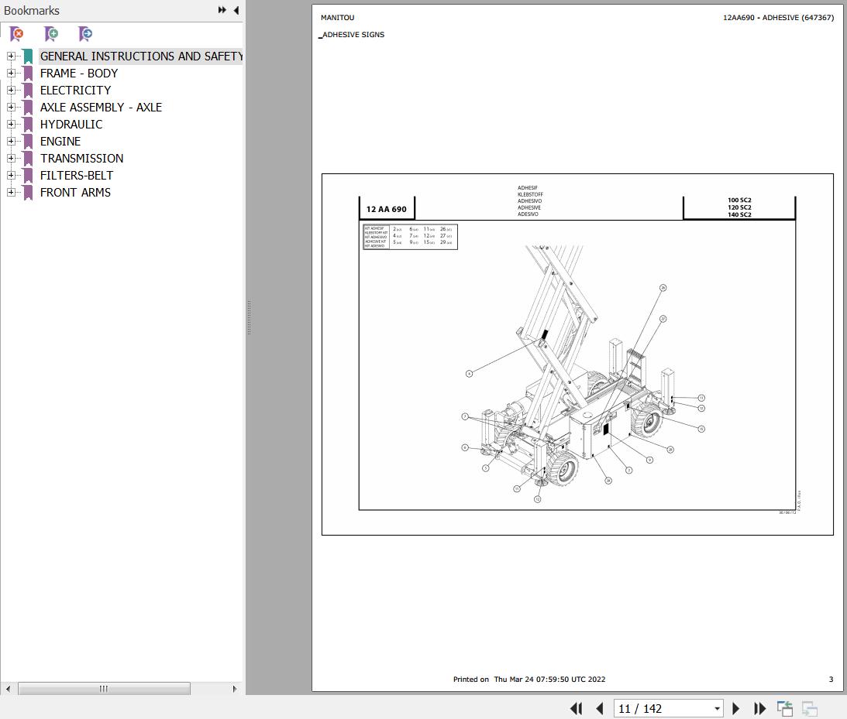This screenshot has width=847, height=719.
Task: Click the active view icon right of last-page button
Action: click(x=785, y=708)
